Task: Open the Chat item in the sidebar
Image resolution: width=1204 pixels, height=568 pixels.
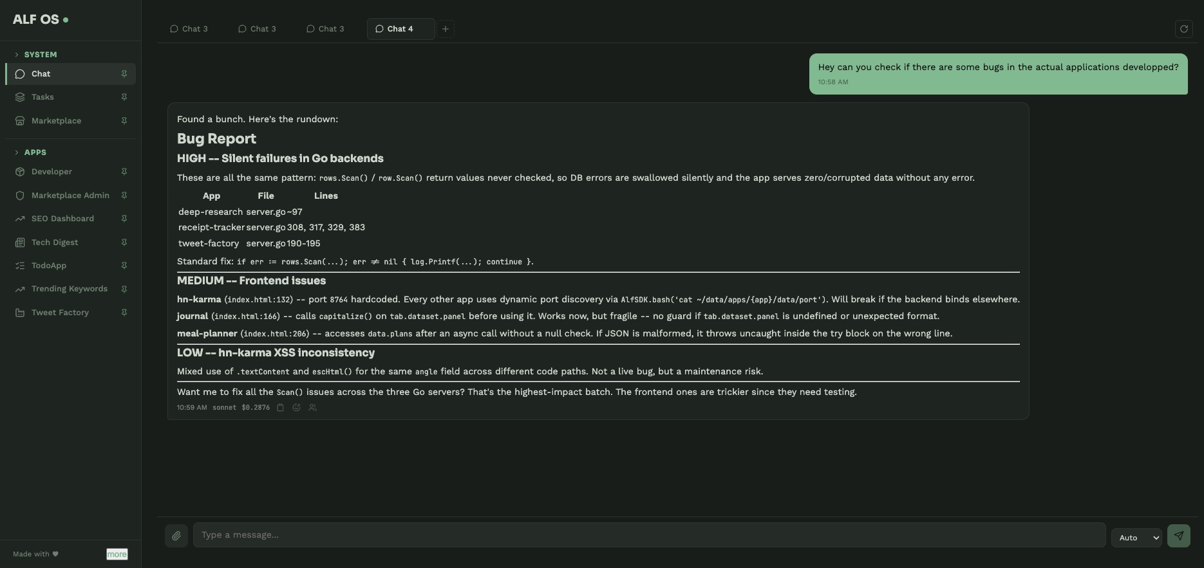Action: pyautogui.click(x=70, y=74)
